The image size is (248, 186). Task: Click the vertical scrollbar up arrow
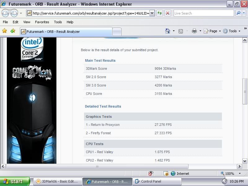tap(245, 40)
